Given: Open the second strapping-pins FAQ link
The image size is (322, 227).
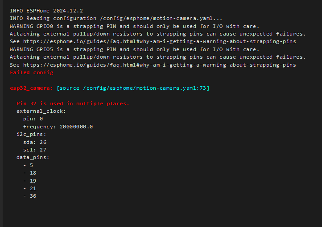Looking at the screenshot, I should pyautogui.click(x=160, y=65).
